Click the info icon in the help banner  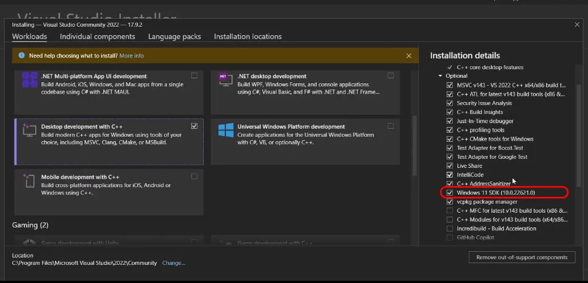pyautogui.click(x=22, y=56)
